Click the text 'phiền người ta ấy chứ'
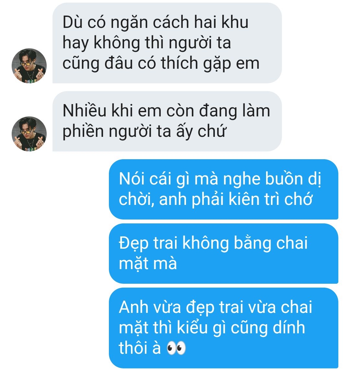350x369 pixels. 144,132
